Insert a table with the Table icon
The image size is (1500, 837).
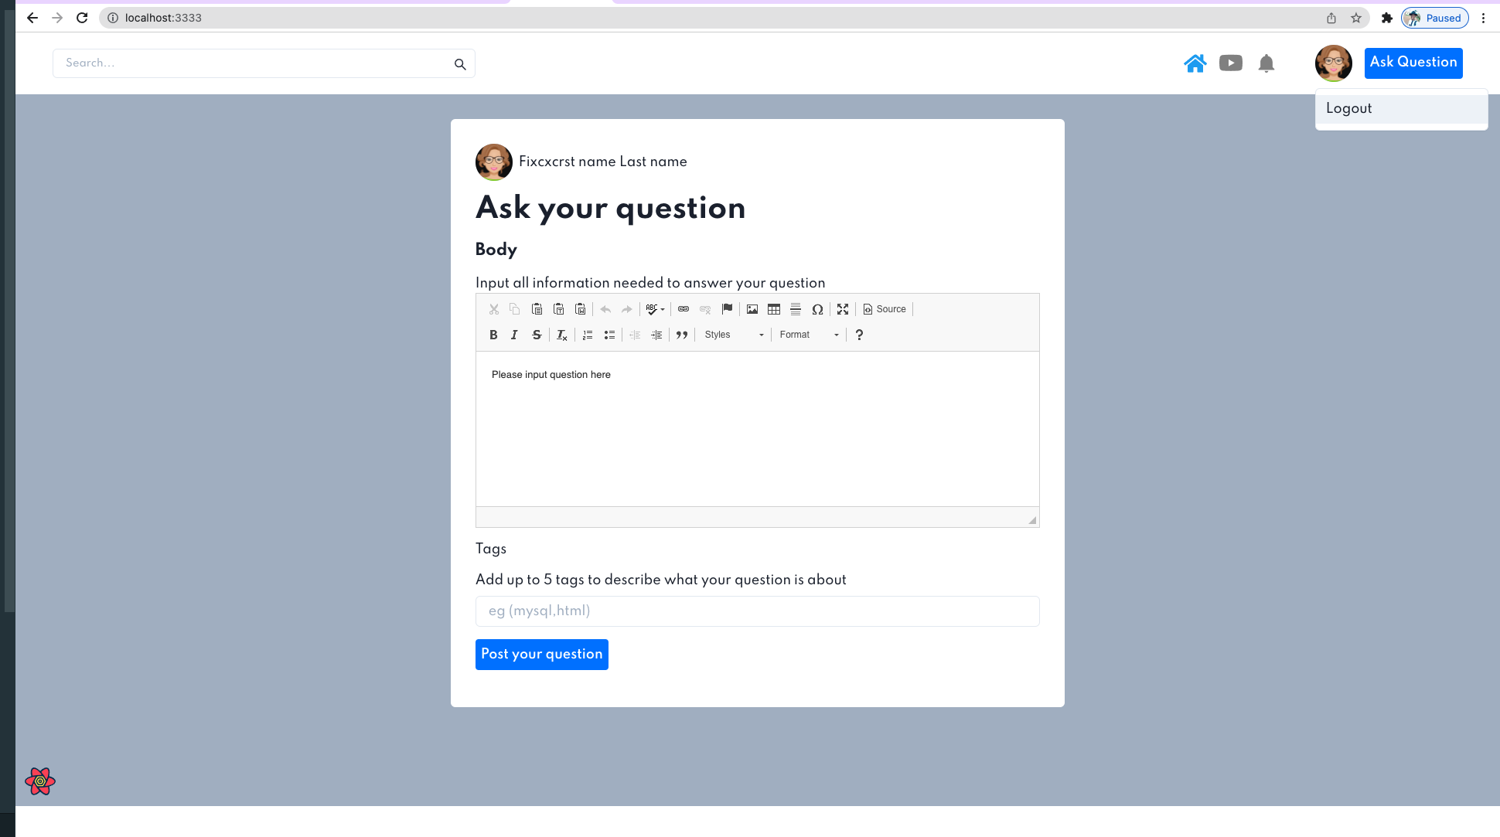(x=774, y=309)
